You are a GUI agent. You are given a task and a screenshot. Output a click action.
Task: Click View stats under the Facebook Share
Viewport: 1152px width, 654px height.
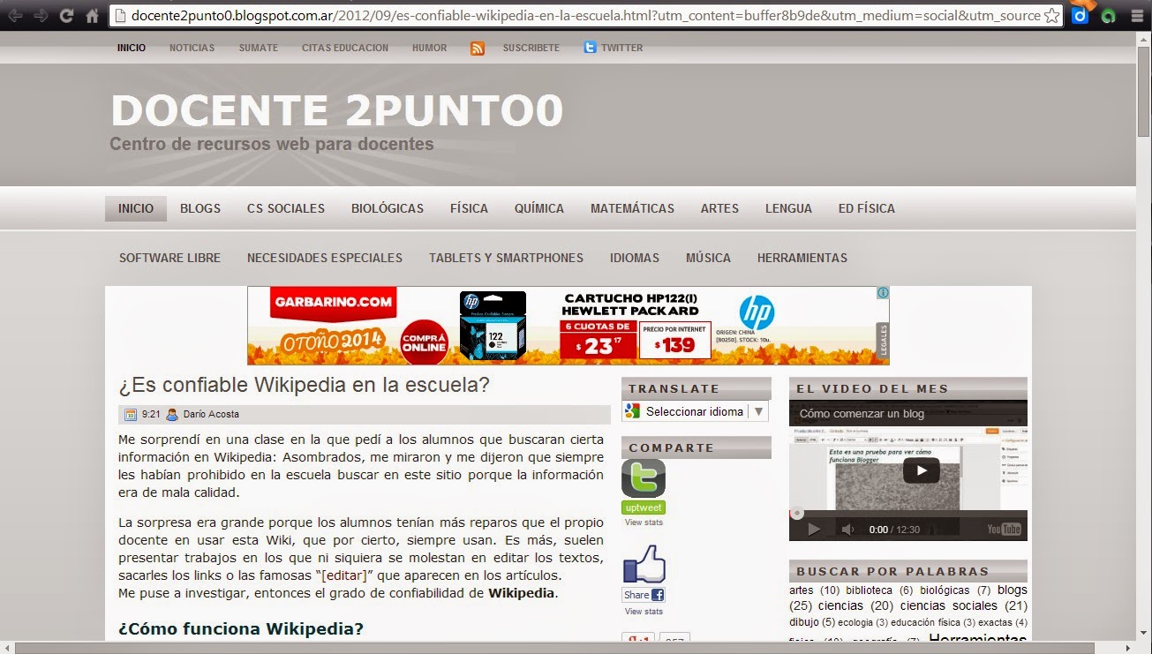(x=644, y=612)
